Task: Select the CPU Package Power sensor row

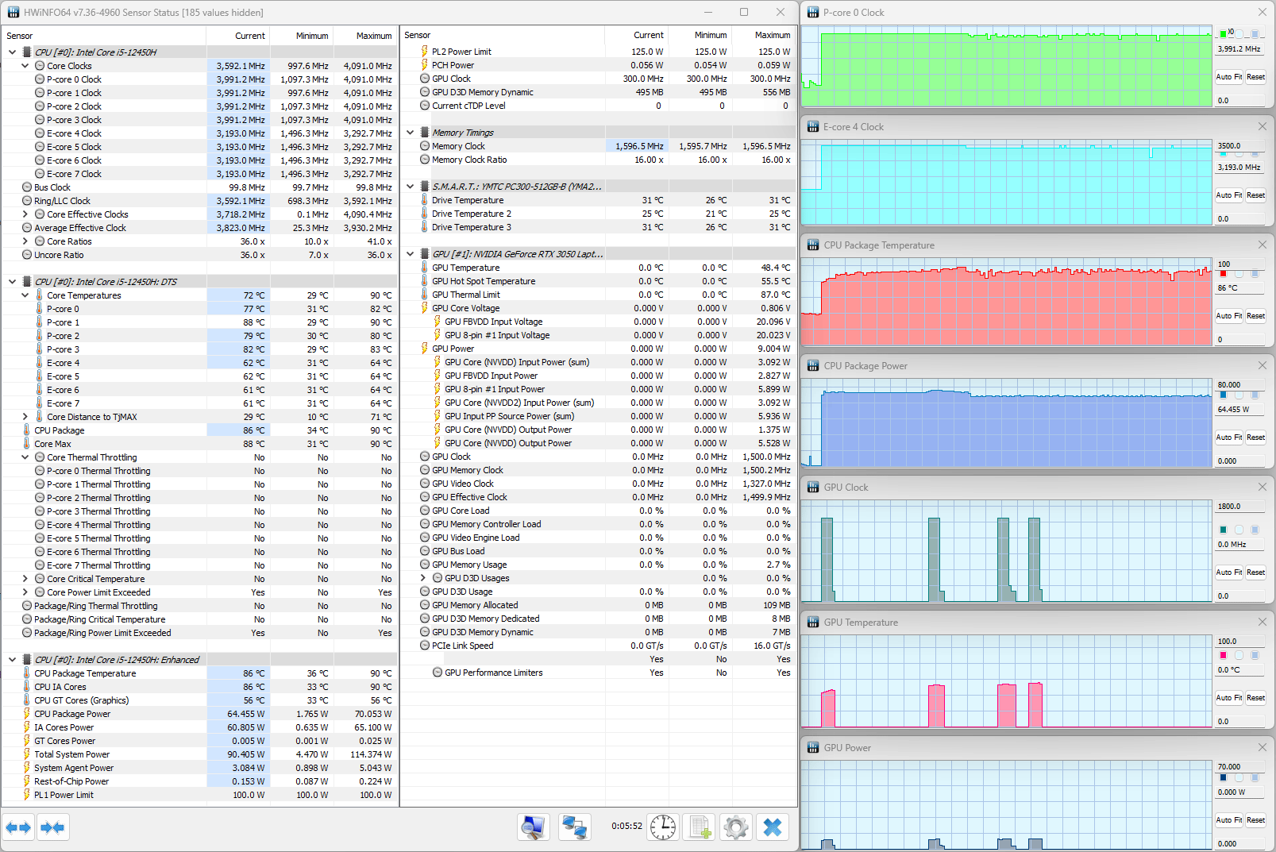Action: (72, 714)
